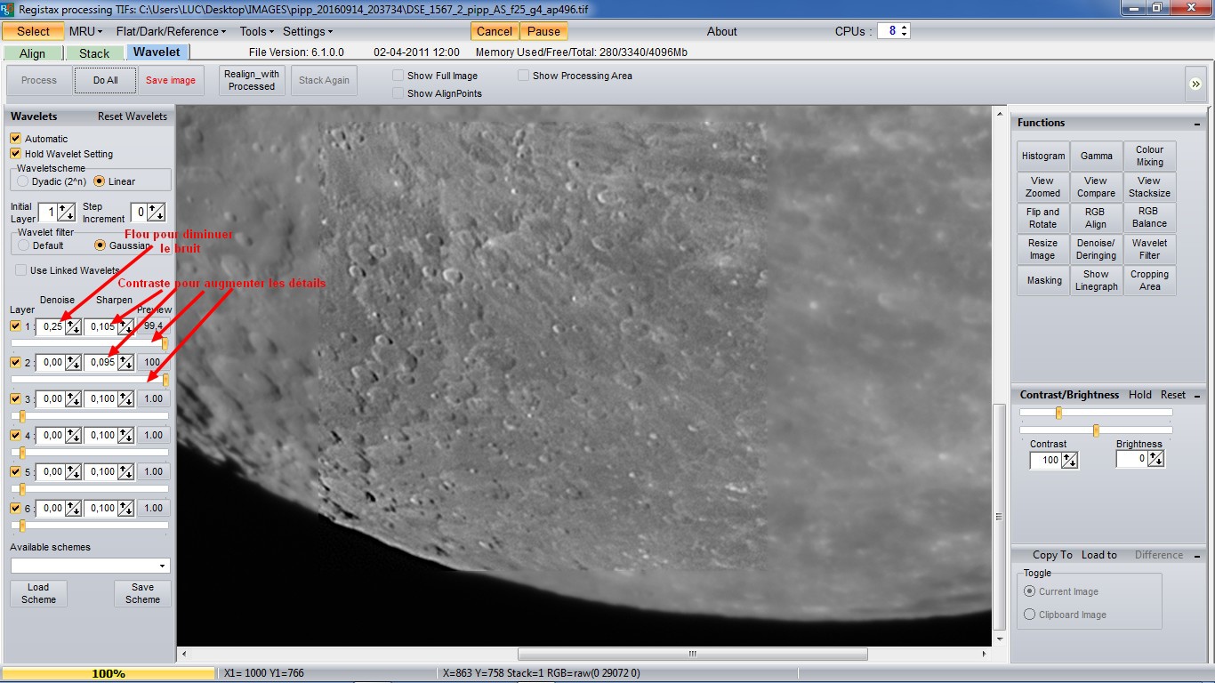Viewport: 1215px width, 683px height.
Task: Cancel the current processing
Action: 495,31
